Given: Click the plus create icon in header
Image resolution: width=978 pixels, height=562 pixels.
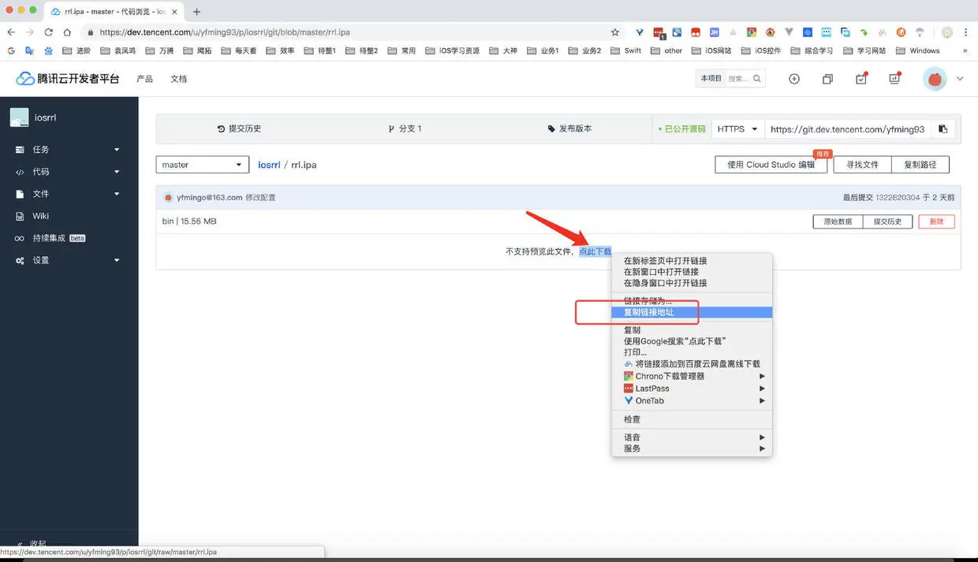Looking at the screenshot, I should tap(794, 79).
